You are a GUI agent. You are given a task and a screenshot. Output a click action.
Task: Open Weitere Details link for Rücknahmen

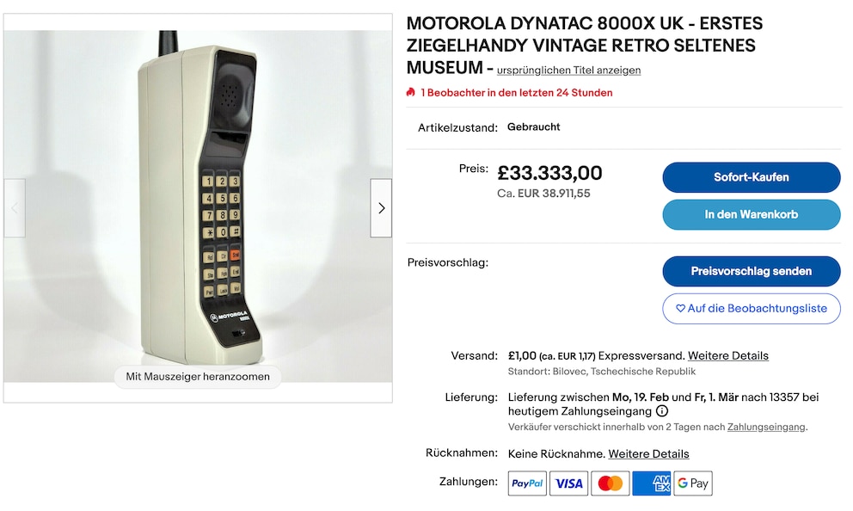(x=648, y=454)
